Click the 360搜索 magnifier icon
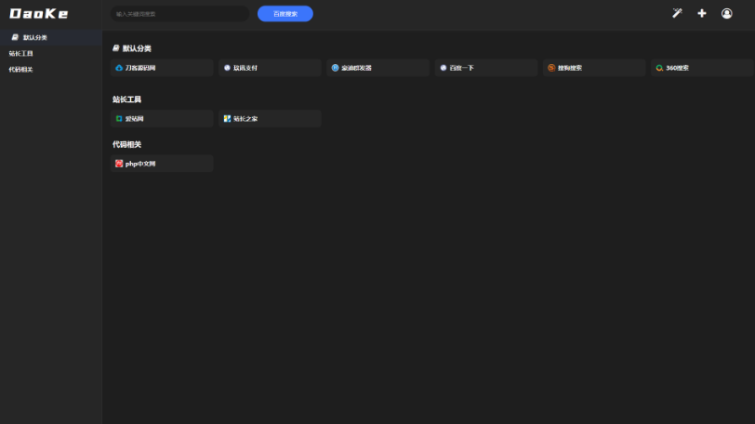The width and height of the screenshot is (755, 424). [659, 68]
